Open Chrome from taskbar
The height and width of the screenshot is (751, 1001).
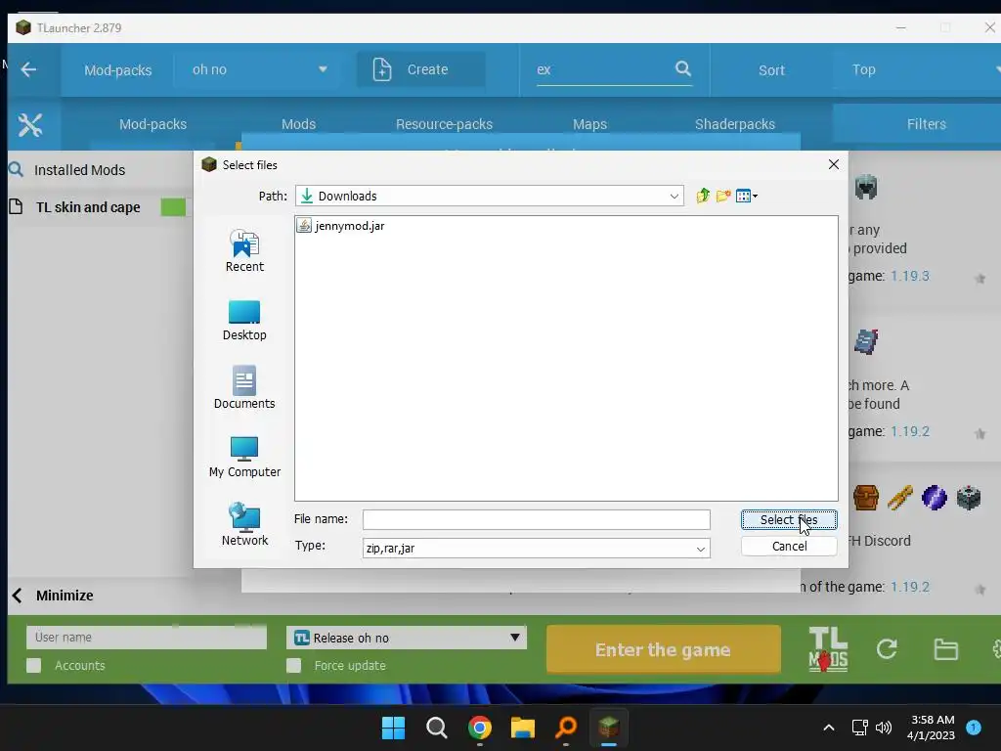click(479, 728)
